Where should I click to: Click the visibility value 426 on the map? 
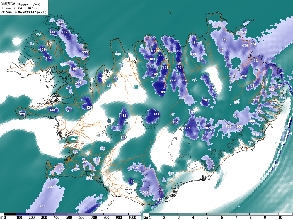pos(244,32)
